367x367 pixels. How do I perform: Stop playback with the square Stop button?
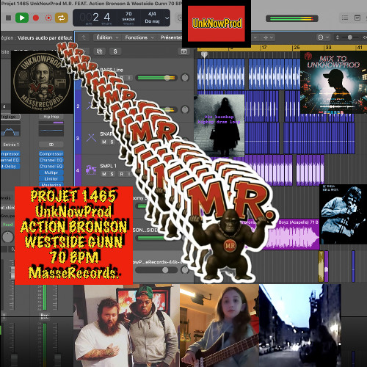pos(8,18)
